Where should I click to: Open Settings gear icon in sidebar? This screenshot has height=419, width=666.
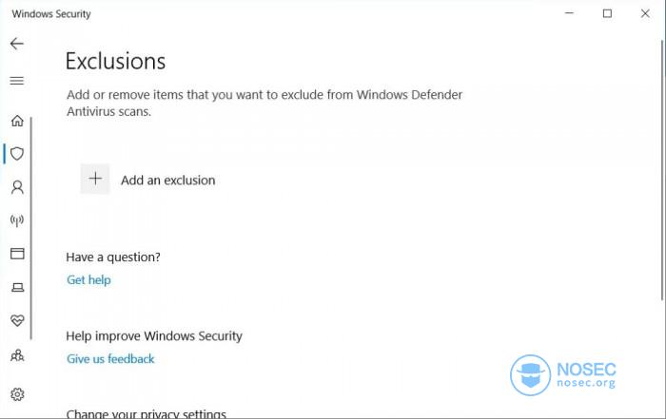click(x=17, y=394)
